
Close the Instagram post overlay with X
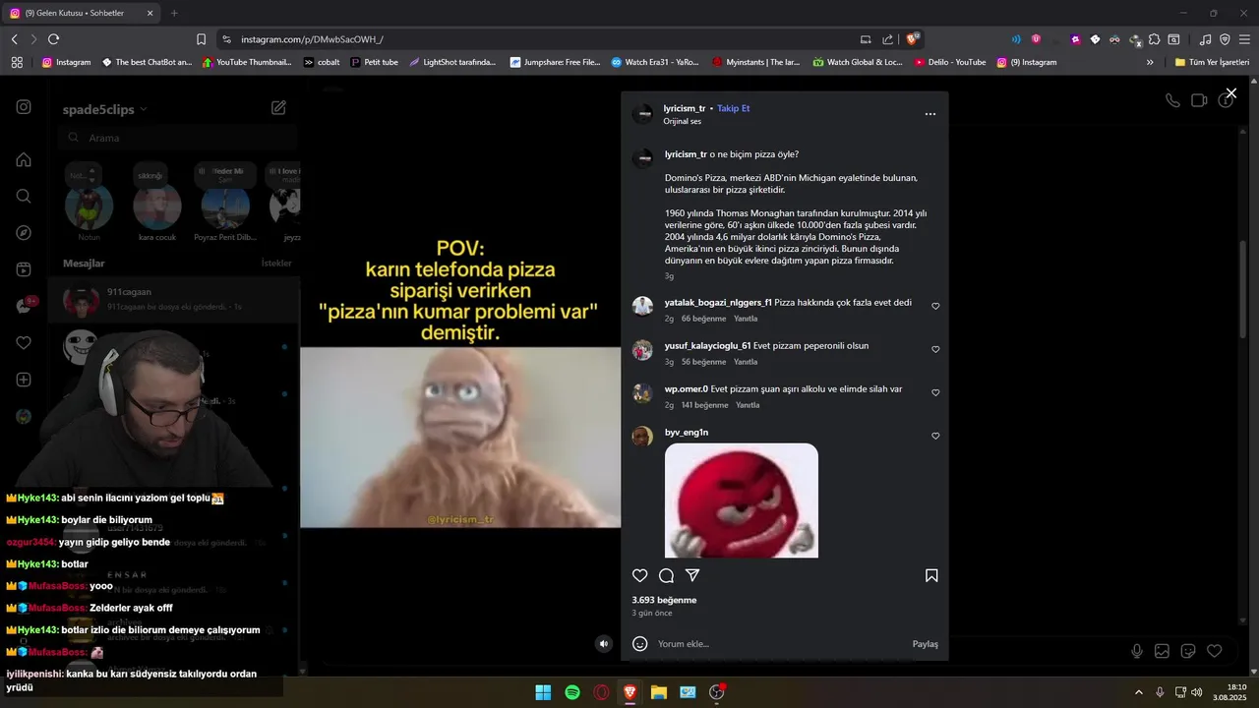pos(1230,93)
